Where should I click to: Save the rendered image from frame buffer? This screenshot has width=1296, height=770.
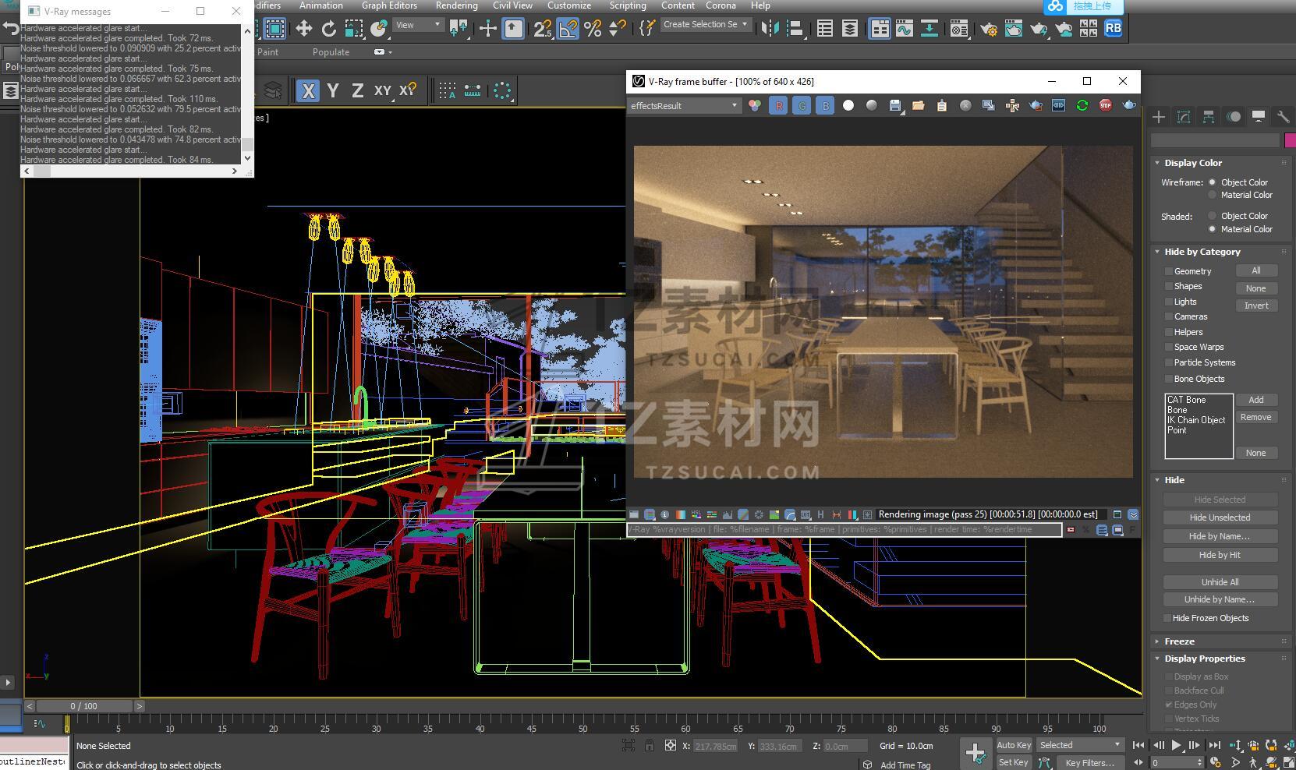(894, 105)
